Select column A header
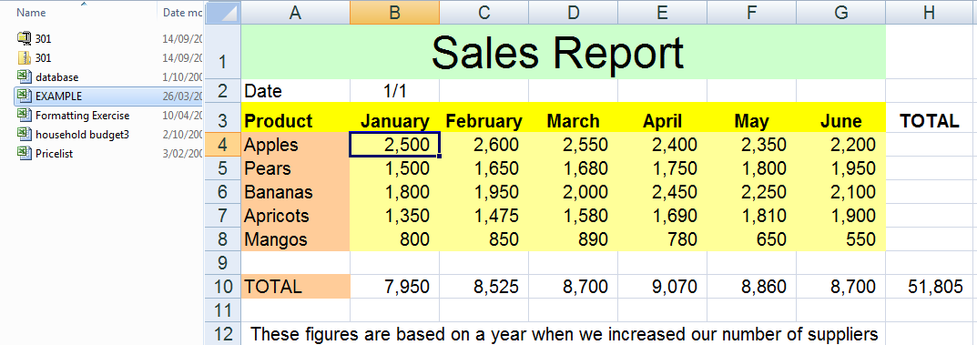Image resolution: width=977 pixels, height=345 pixels. [295, 12]
